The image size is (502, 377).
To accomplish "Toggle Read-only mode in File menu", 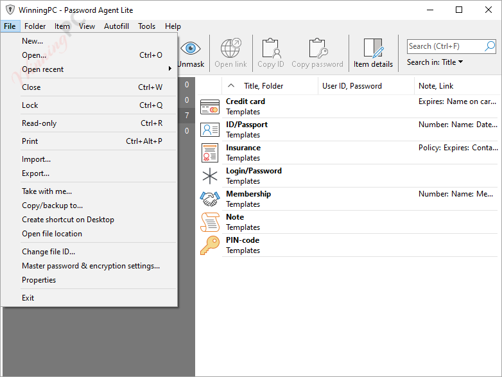I will pyautogui.click(x=89, y=123).
